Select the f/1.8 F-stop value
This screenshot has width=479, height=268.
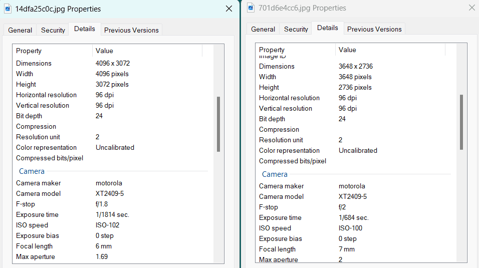102,204
